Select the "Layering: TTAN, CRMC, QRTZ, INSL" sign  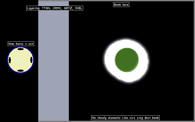54,8
